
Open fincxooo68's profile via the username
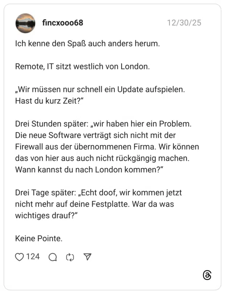[x=64, y=23]
